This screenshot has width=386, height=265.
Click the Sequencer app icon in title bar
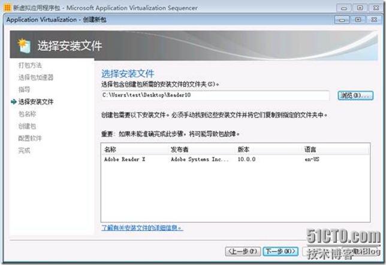(x=7, y=8)
